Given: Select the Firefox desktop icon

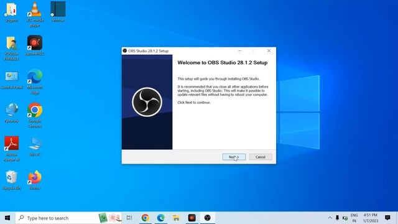Looking at the screenshot, I should [x=35, y=180].
